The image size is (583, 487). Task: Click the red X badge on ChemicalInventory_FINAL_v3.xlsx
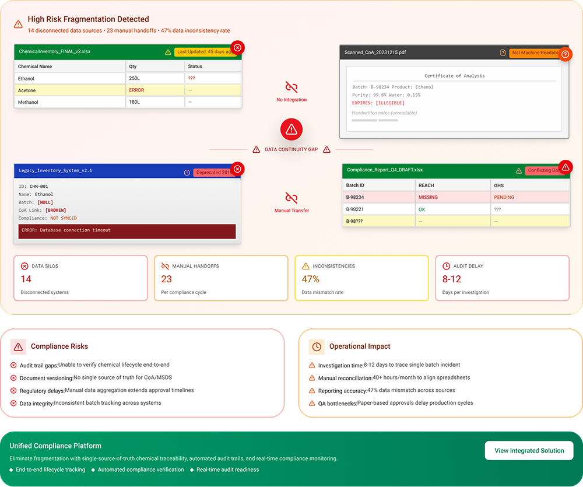coord(237,47)
